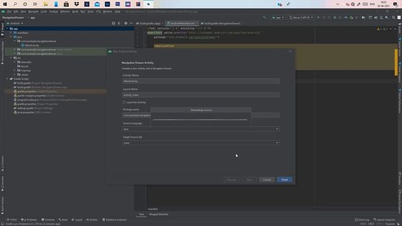This screenshot has width=402, height=226.
Task: Click the Windows Start button
Action: 5,4
